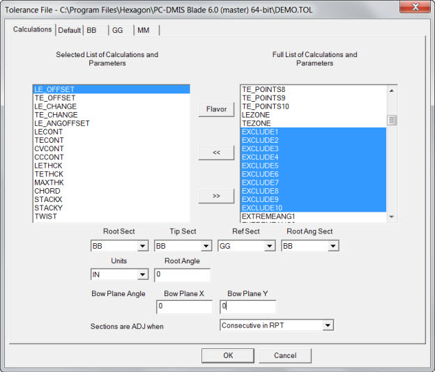435x372 pixels.
Task: Click the >> move-right button
Action: (215, 196)
